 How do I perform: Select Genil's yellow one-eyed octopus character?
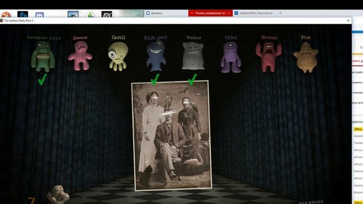pyautogui.click(x=118, y=56)
